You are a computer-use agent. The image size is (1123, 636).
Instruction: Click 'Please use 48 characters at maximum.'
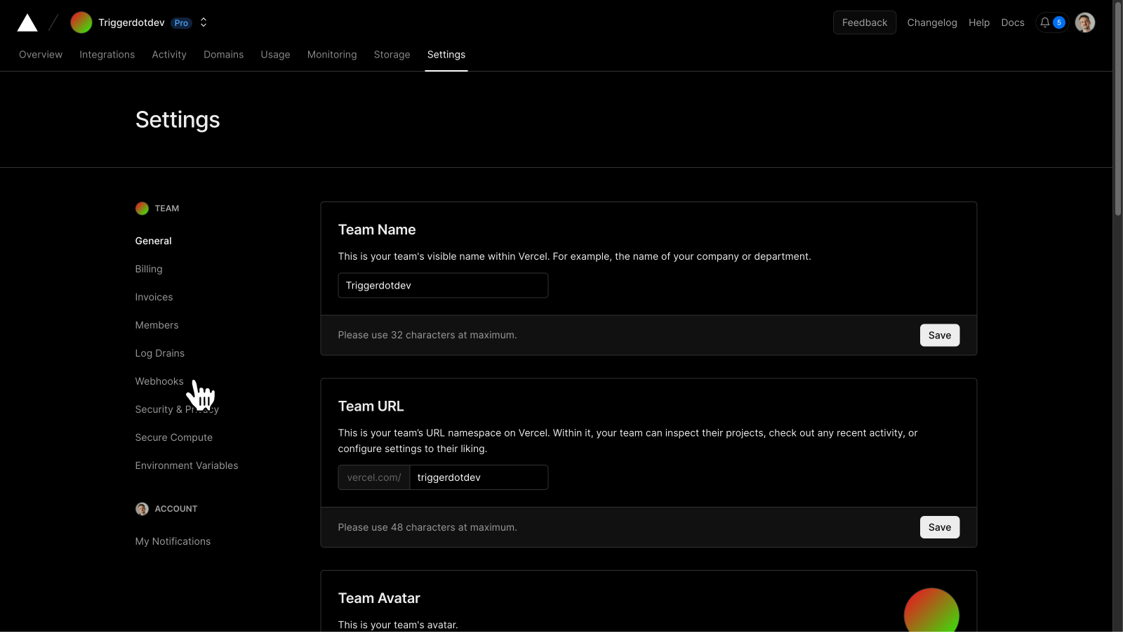point(427,527)
